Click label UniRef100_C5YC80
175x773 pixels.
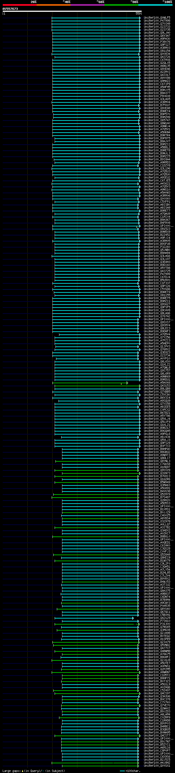coord(157,395)
